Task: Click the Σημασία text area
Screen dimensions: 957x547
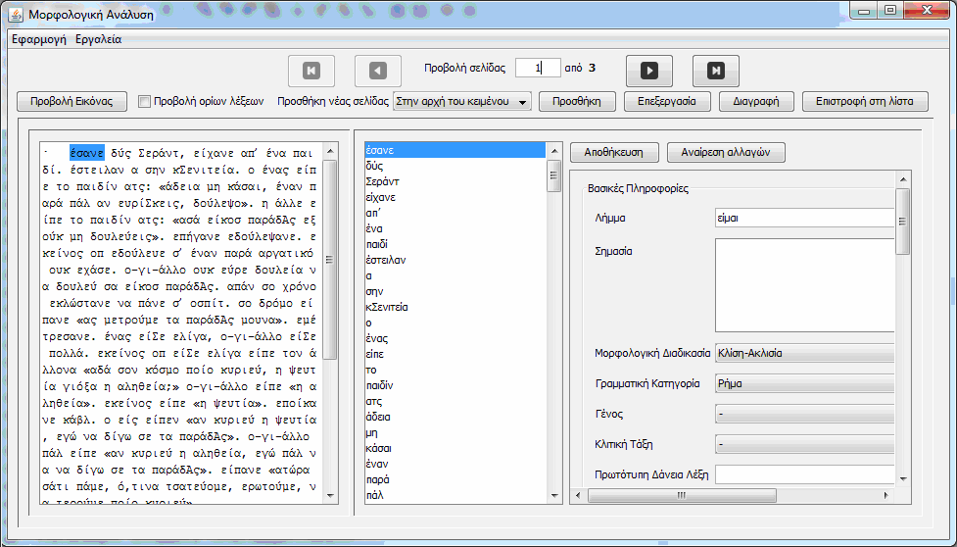Action: tap(804, 285)
